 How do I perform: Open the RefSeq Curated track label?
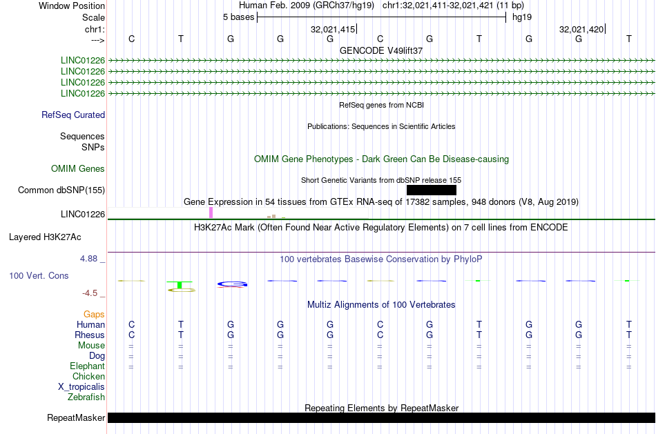(73, 115)
